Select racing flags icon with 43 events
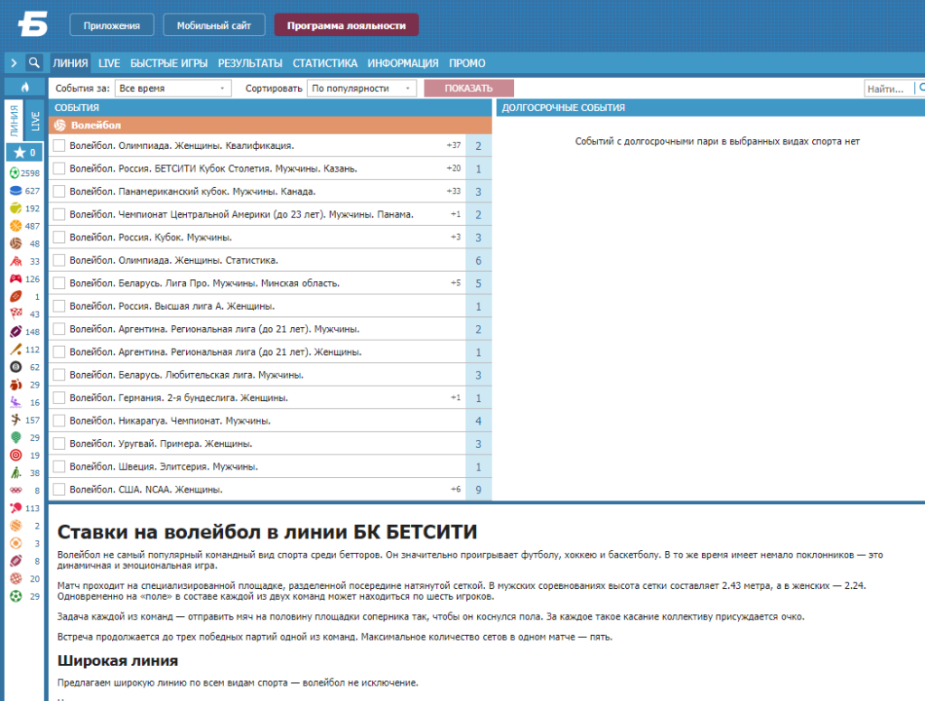Screen dimensions: 925x701 coord(16,314)
